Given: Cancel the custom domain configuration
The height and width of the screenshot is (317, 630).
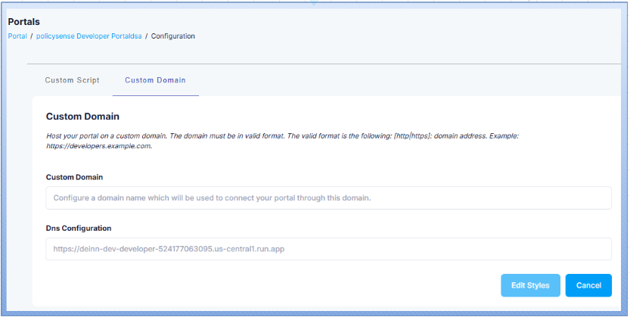Looking at the screenshot, I should click(x=588, y=285).
